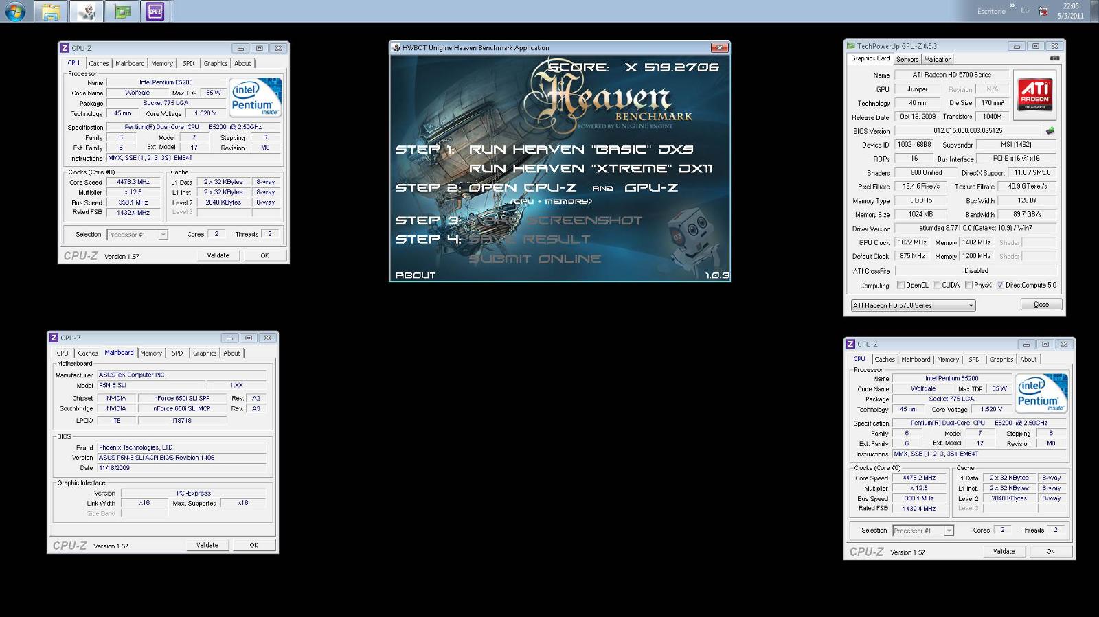Open SPD tab in CPU-Z below GPU-Z

pyautogui.click(x=974, y=359)
